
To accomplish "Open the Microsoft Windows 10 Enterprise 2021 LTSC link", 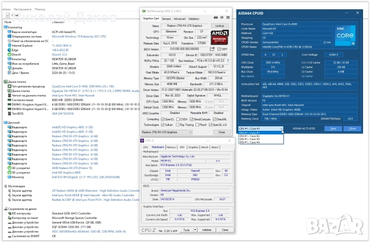I will (79, 36).
